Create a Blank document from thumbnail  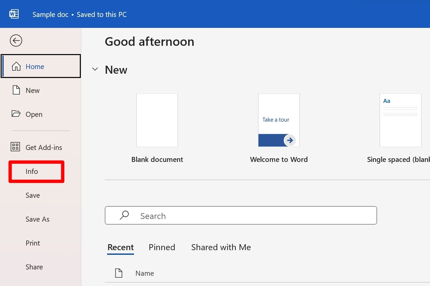pyautogui.click(x=157, y=120)
